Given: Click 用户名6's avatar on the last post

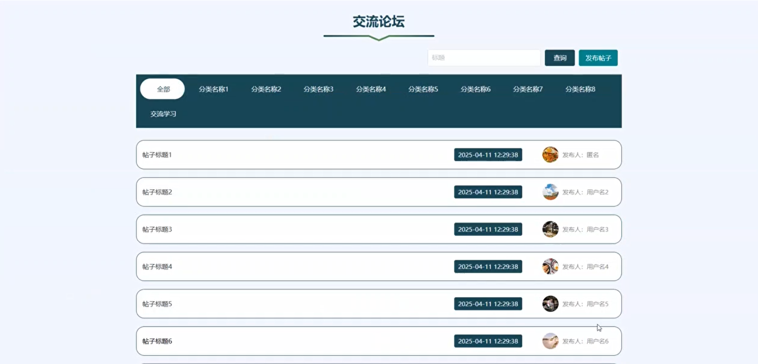Looking at the screenshot, I should click(550, 341).
